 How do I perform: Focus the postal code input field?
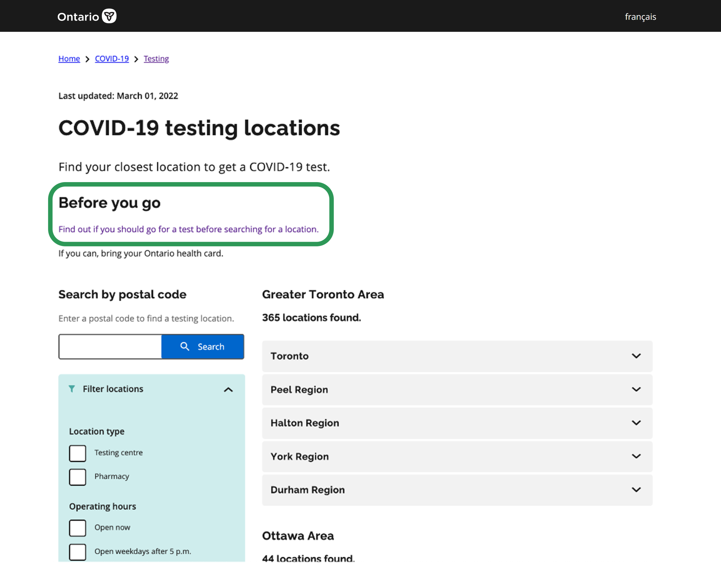pyautogui.click(x=110, y=347)
